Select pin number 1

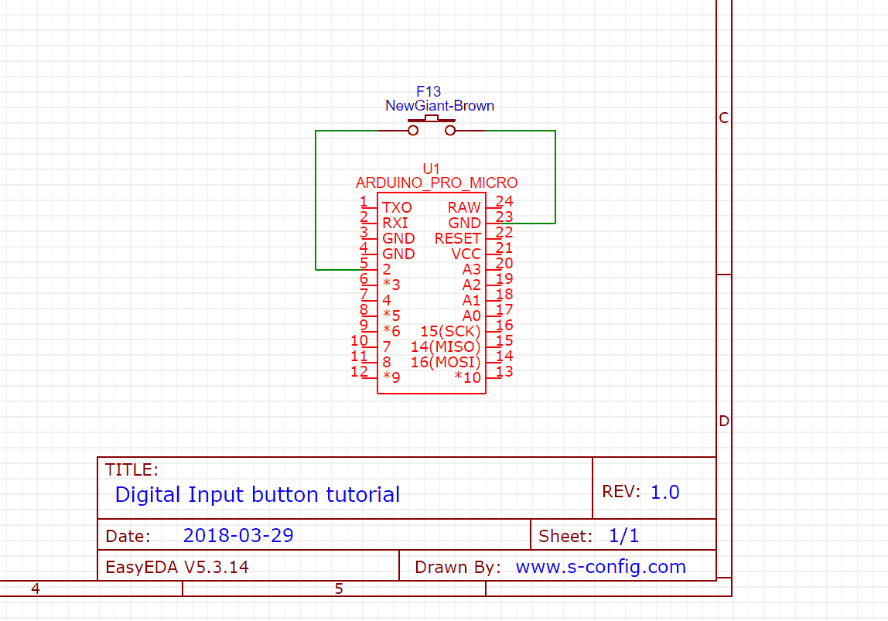(364, 201)
